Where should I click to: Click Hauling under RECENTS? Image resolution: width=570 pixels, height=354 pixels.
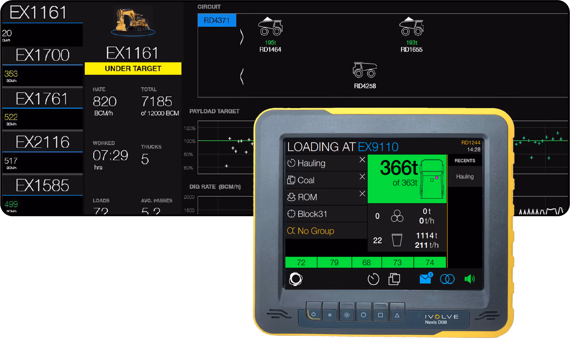465,177
